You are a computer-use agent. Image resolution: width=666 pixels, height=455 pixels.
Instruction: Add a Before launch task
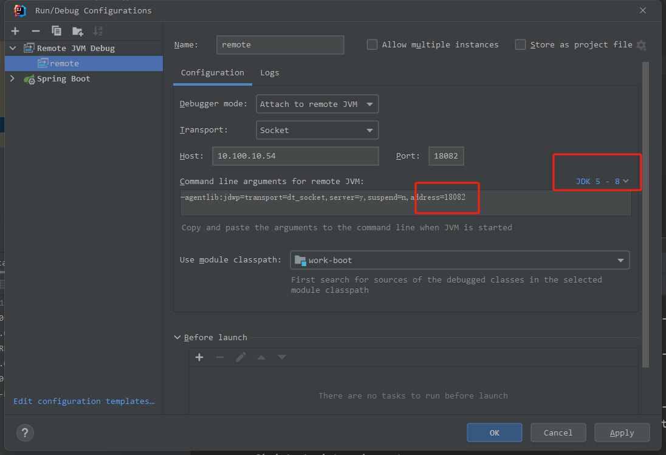[199, 357]
